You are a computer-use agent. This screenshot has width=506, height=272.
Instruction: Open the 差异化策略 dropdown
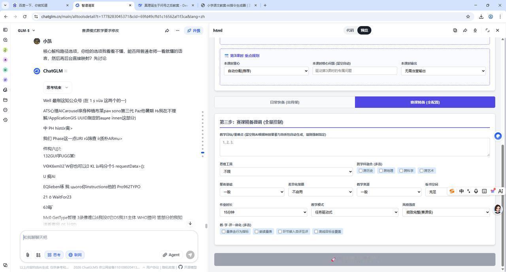[x=321, y=192]
